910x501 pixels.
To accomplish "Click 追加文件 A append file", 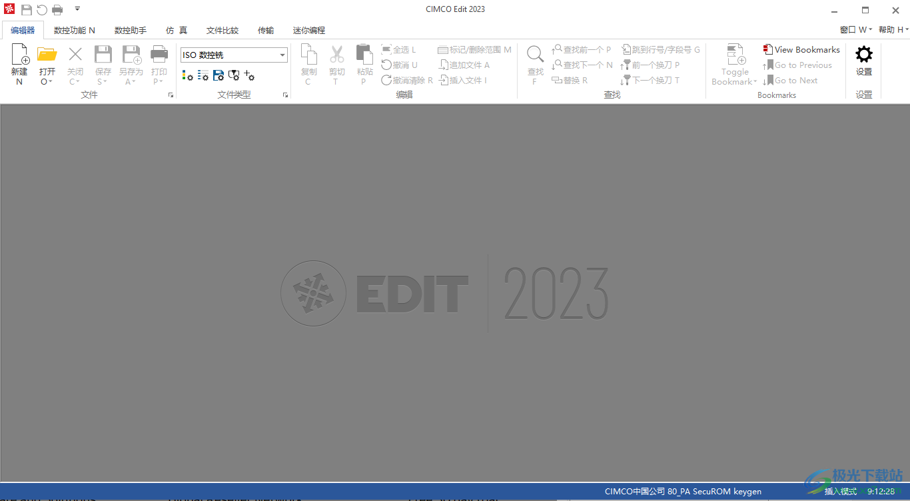I will pyautogui.click(x=464, y=65).
